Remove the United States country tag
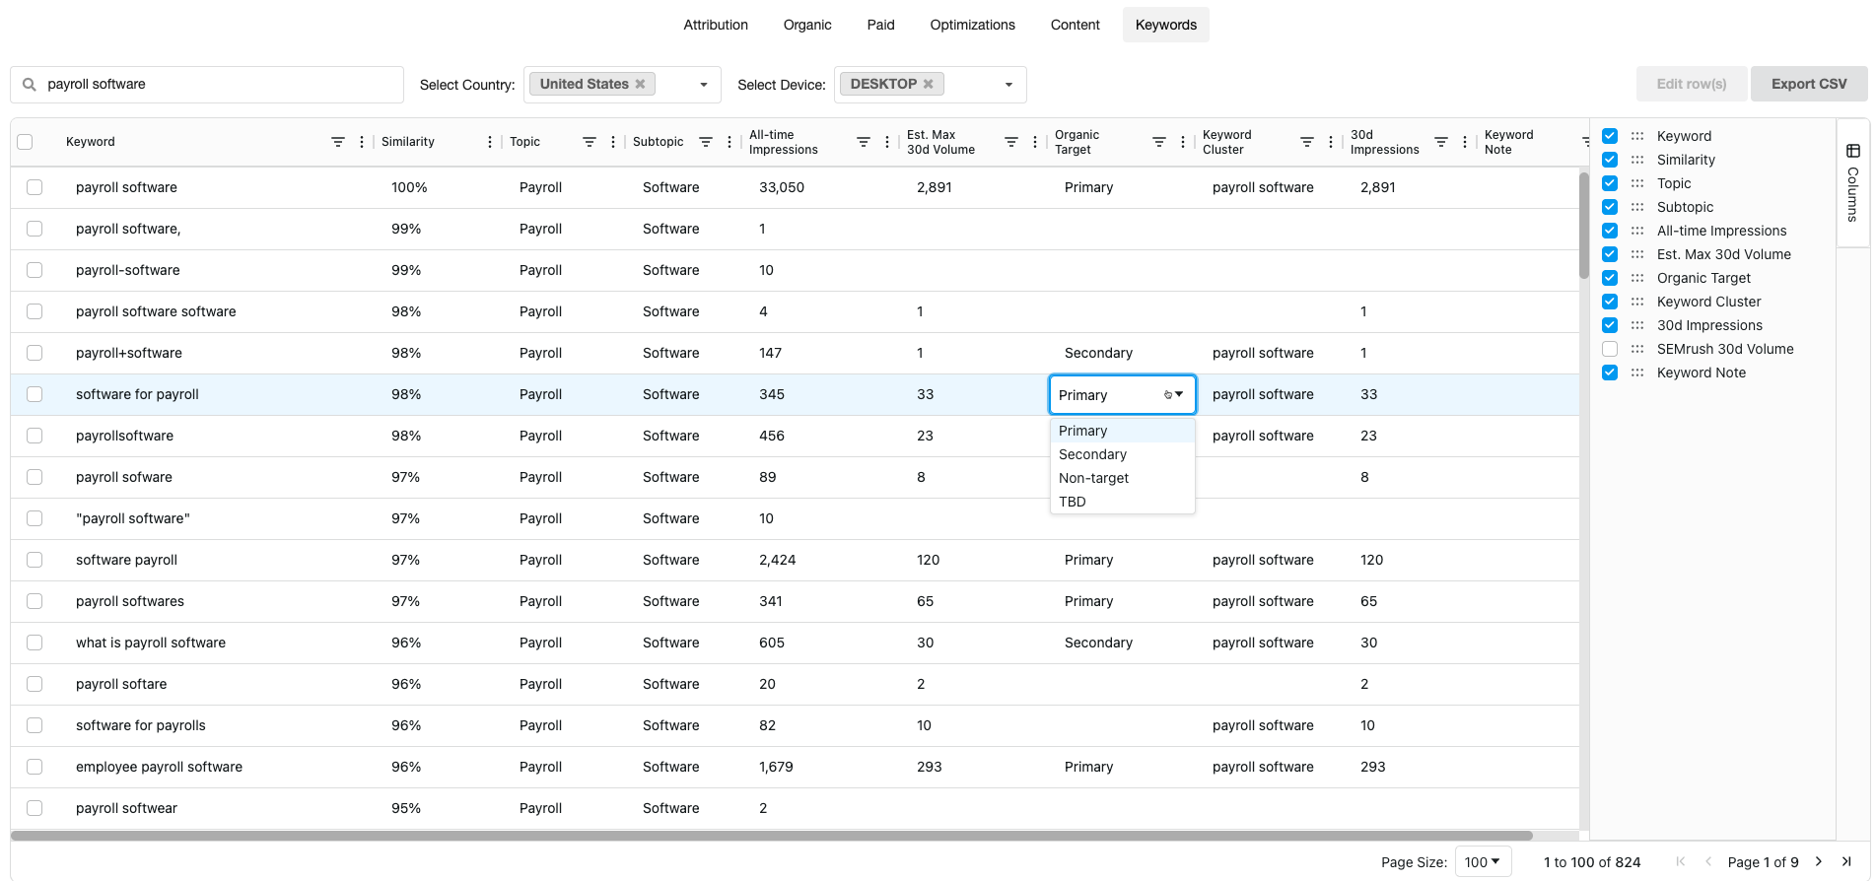Screen dimensions: 1876x881 click(640, 84)
